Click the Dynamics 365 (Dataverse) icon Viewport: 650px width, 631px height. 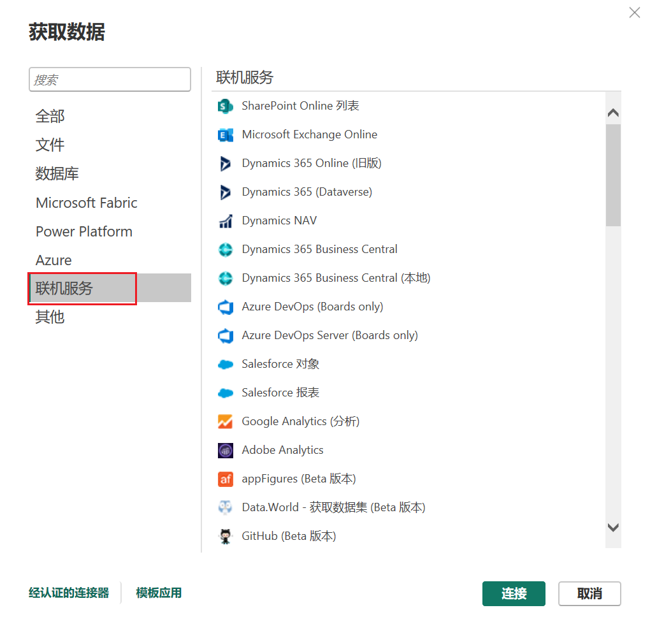[x=226, y=192]
